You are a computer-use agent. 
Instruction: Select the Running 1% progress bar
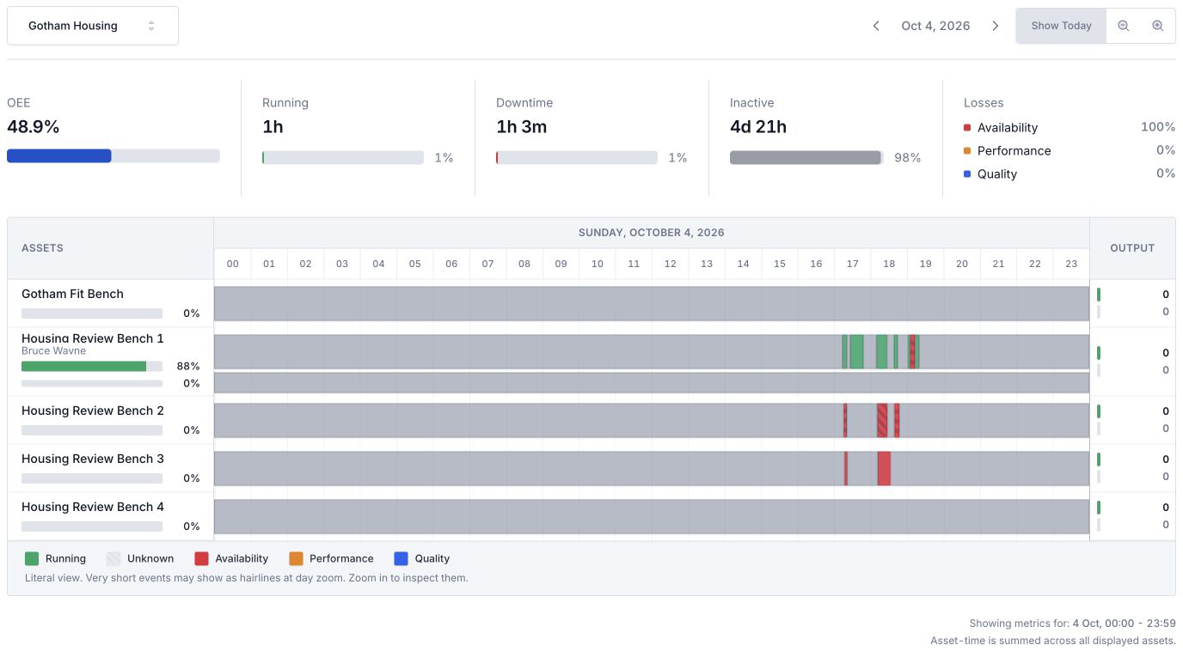[x=343, y=158]
